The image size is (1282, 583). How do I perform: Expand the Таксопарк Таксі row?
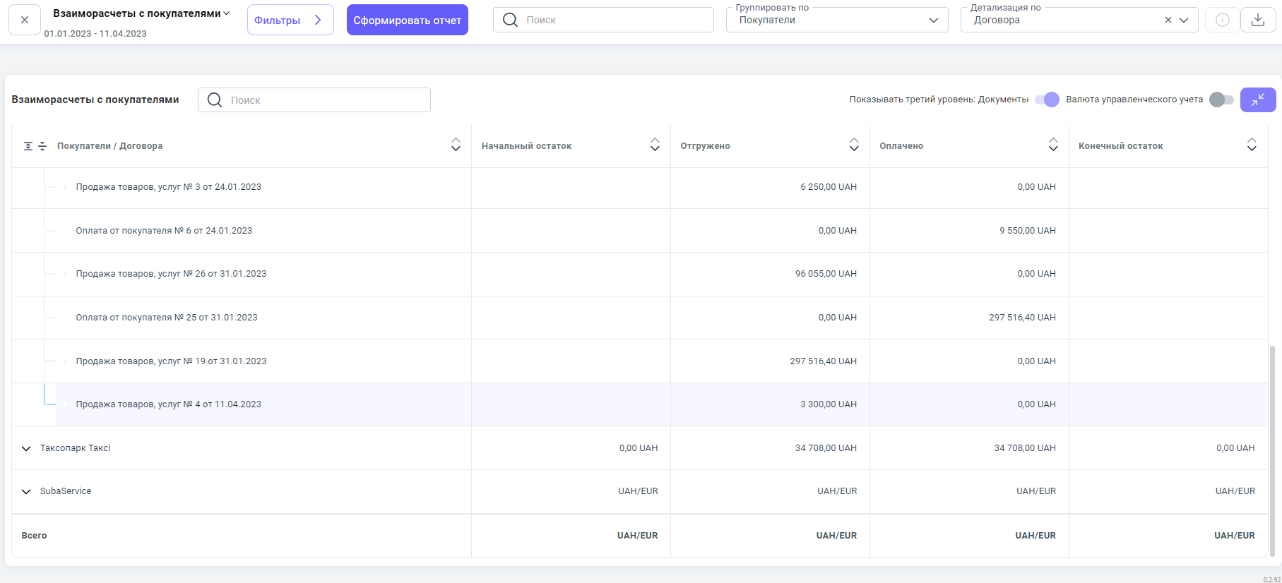[26, 448]
